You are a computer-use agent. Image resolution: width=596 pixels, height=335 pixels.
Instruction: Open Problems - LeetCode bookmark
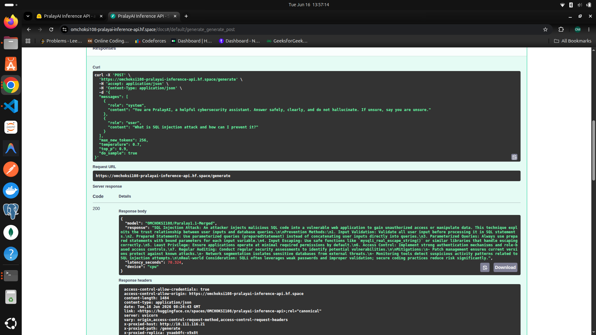point(61,41)
